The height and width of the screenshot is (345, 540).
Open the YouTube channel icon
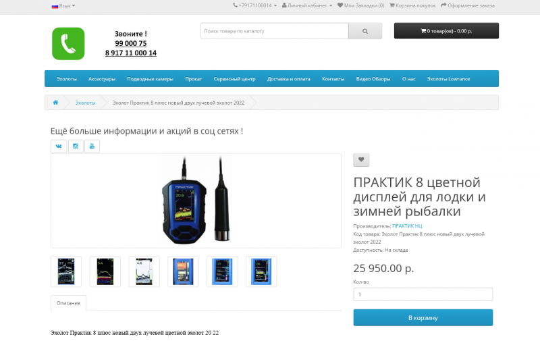pyautogui.click(x=92, y=147)
